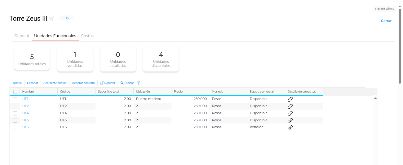Click the page vertical scrollbar thumb
This screenshot has height=165, width=403.
coord(400,46)
